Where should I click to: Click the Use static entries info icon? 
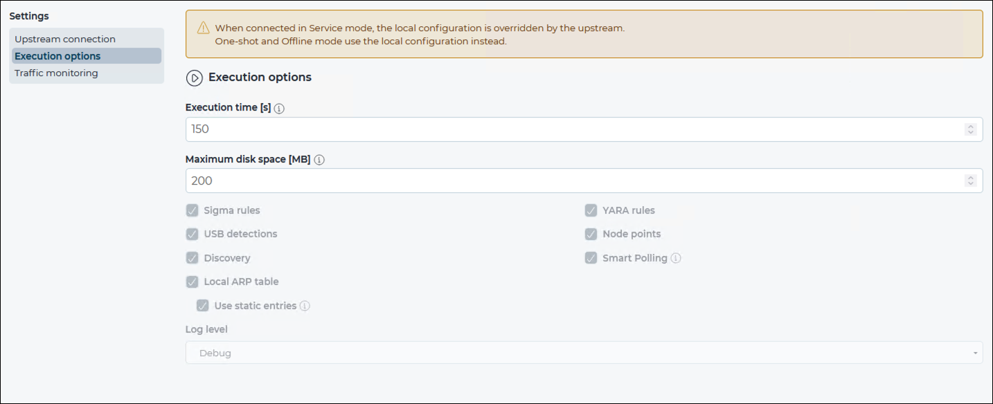click(305, 306)
